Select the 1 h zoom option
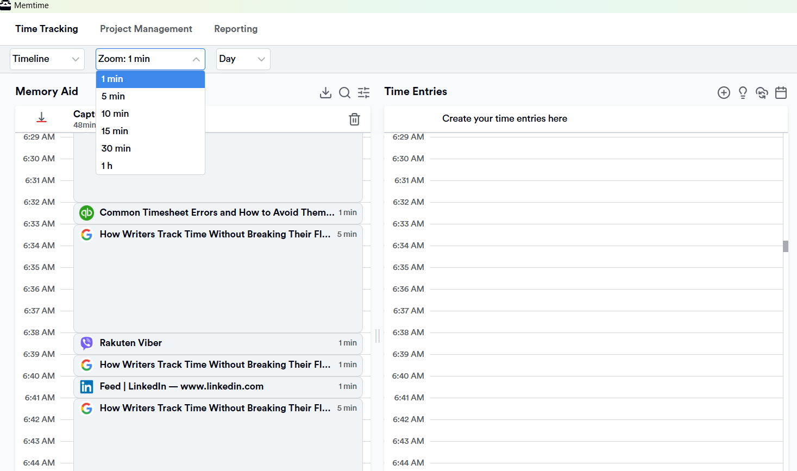Viewport: 797px width, 471px height. tap(150, 166)
